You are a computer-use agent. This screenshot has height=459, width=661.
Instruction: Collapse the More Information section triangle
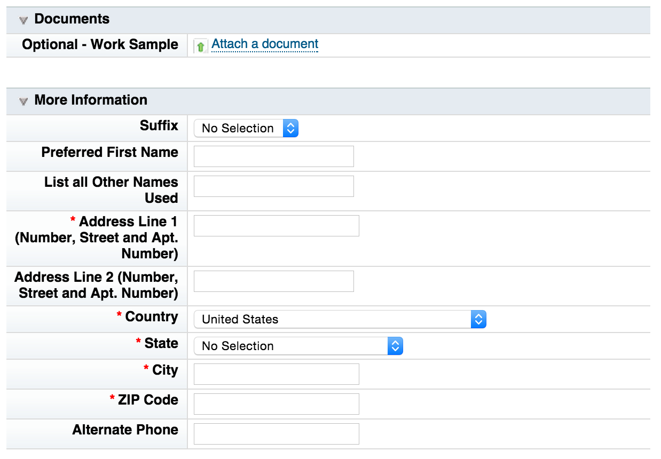click(23, 101)
